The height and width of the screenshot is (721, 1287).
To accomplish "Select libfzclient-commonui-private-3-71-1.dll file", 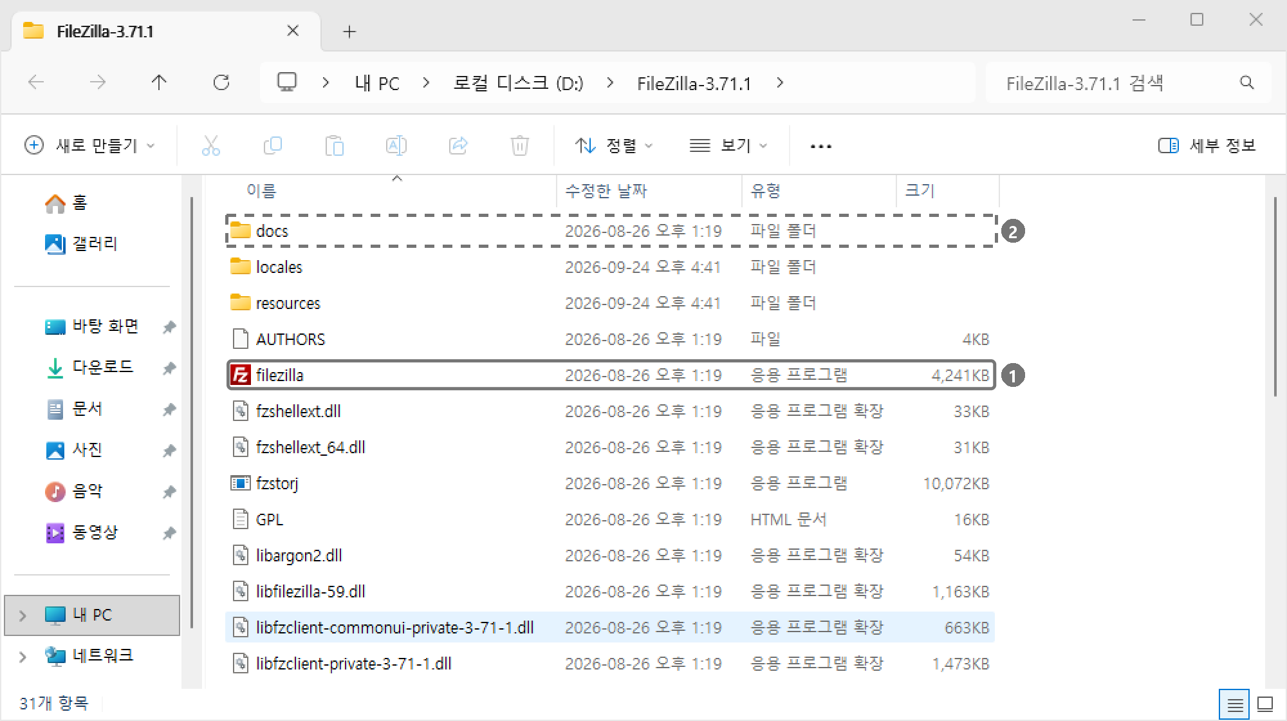I will pos(610,628).
